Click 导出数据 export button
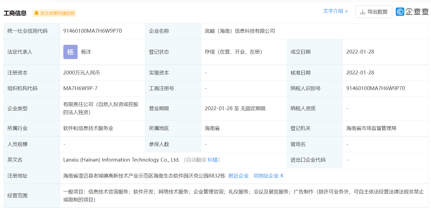The image size is (431, 208). (374, 12)
